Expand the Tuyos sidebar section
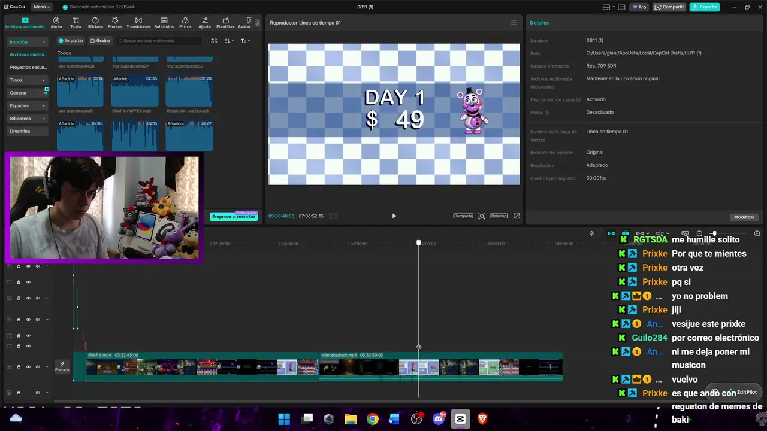 (43, 80)
